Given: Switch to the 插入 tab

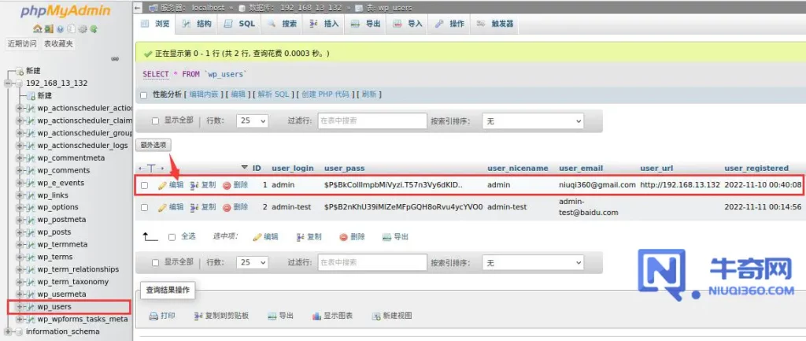Looking at the screenshot, I should 324,24.
